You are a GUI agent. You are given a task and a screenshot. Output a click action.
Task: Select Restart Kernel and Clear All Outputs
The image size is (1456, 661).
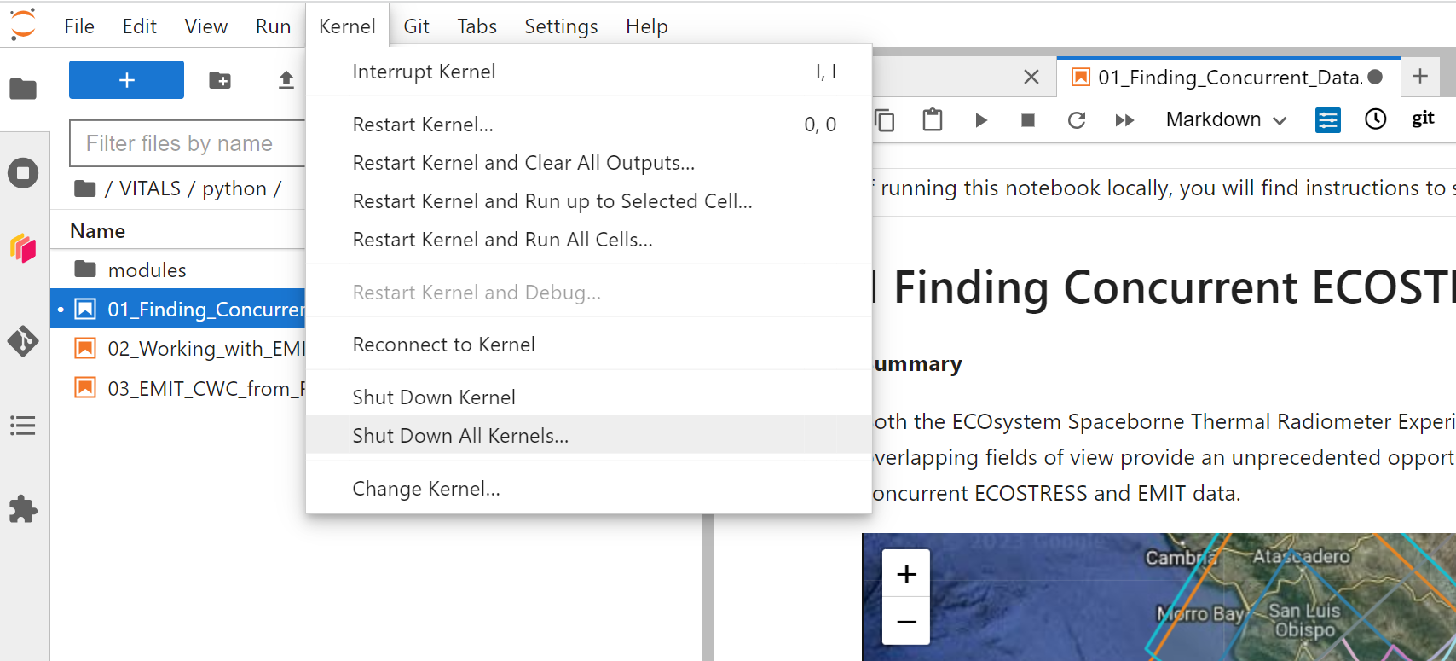(588, 163)
